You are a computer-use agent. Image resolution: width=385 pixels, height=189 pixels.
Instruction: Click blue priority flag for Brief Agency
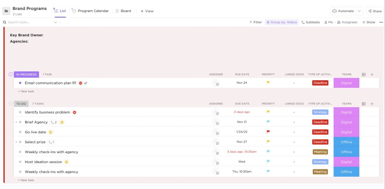[268, 122]
